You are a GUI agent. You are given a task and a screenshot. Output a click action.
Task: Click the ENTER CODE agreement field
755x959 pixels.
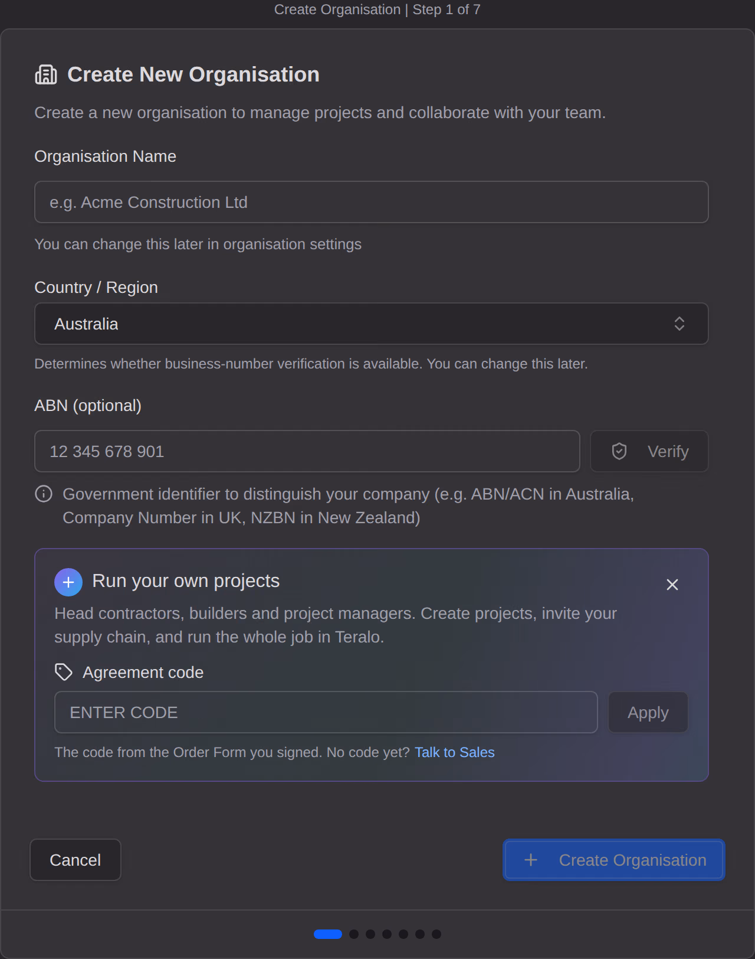coord(326,712)
